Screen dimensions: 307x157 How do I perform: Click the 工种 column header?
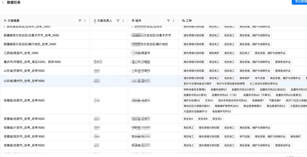pyautogui.click(x=189, y=21)
